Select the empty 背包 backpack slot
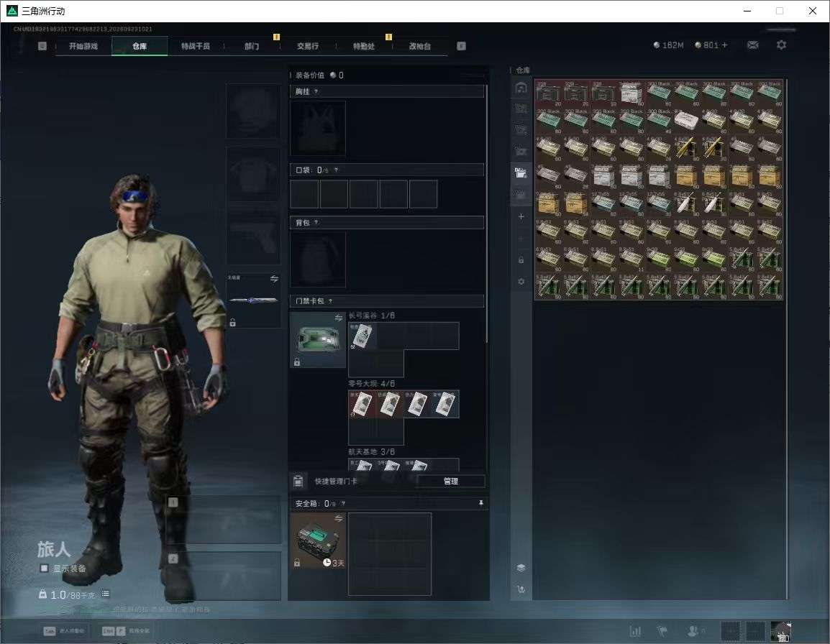 click(318, 259)
